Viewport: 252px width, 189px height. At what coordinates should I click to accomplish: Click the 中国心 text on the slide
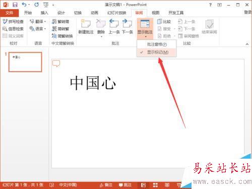pos(93,83)
